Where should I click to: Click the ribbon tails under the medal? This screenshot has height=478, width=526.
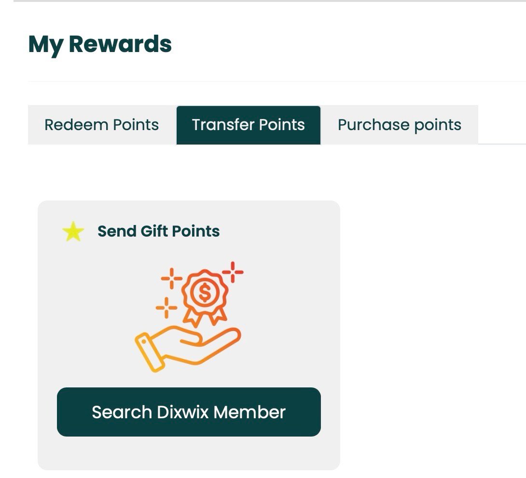click(205, 317)
